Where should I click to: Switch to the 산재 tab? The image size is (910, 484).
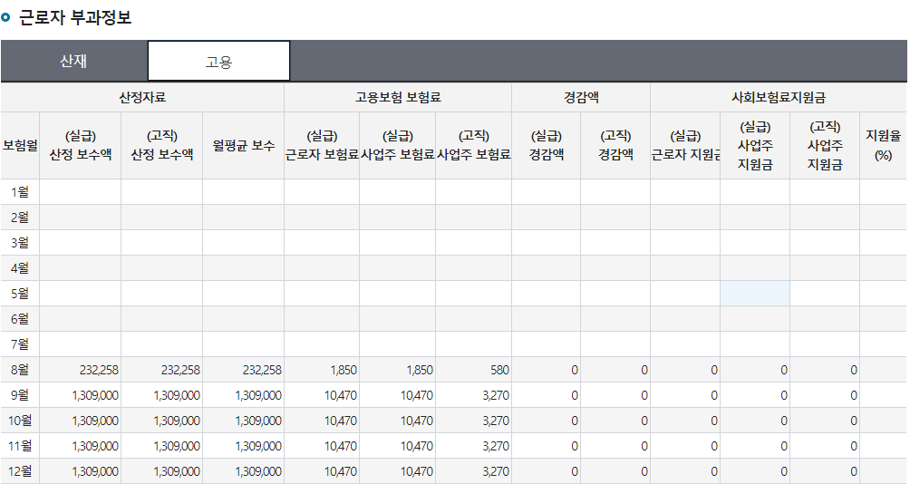point(73,62)
